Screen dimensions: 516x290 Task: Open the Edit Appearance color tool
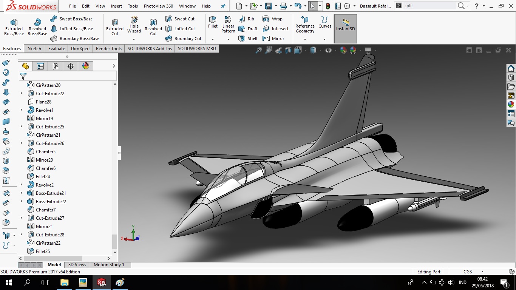point(344,49)
